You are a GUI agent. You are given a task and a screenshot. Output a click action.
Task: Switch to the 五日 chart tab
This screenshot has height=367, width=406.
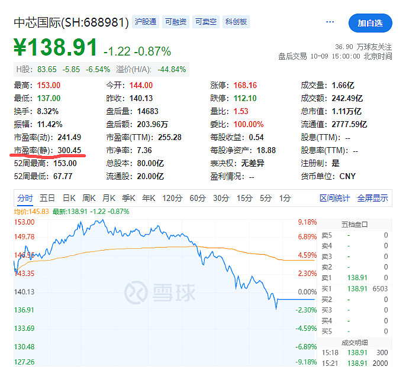coord(47,198)
